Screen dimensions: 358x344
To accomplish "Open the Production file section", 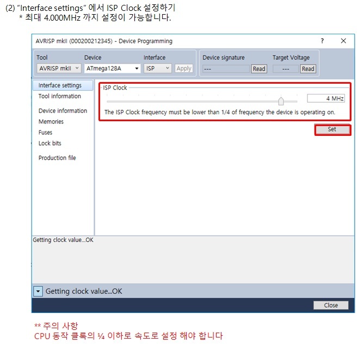I will pos(57,158).
